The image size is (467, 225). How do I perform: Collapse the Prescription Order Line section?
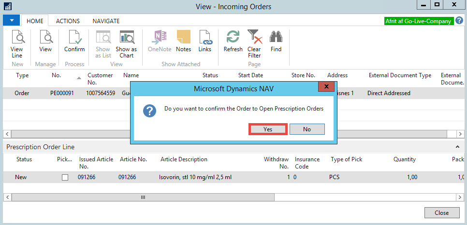(x=457, y=147)
